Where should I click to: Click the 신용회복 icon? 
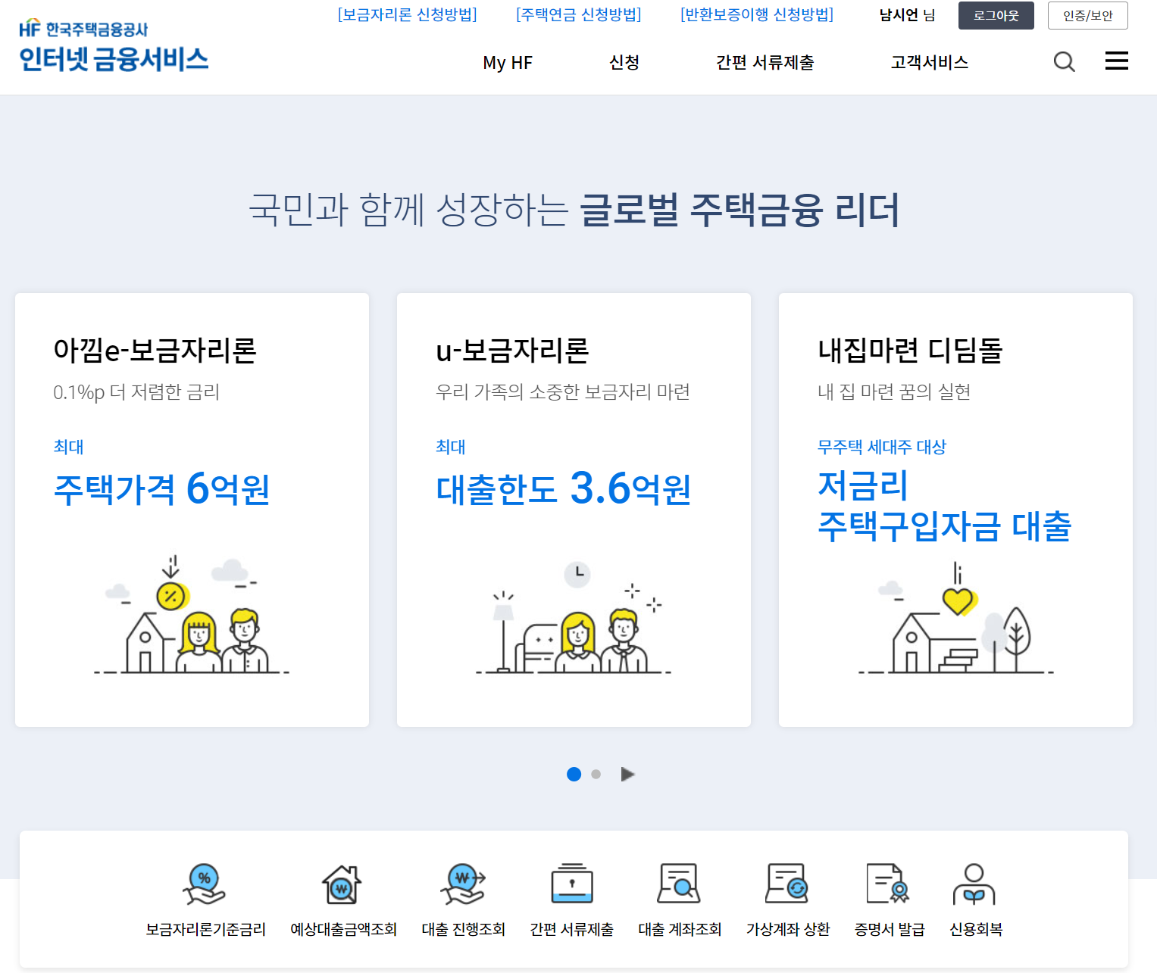[974, 884]
